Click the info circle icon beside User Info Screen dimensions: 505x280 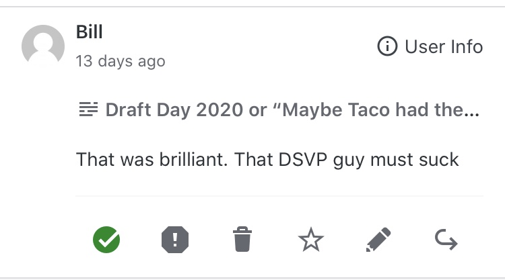pos(387,47)
